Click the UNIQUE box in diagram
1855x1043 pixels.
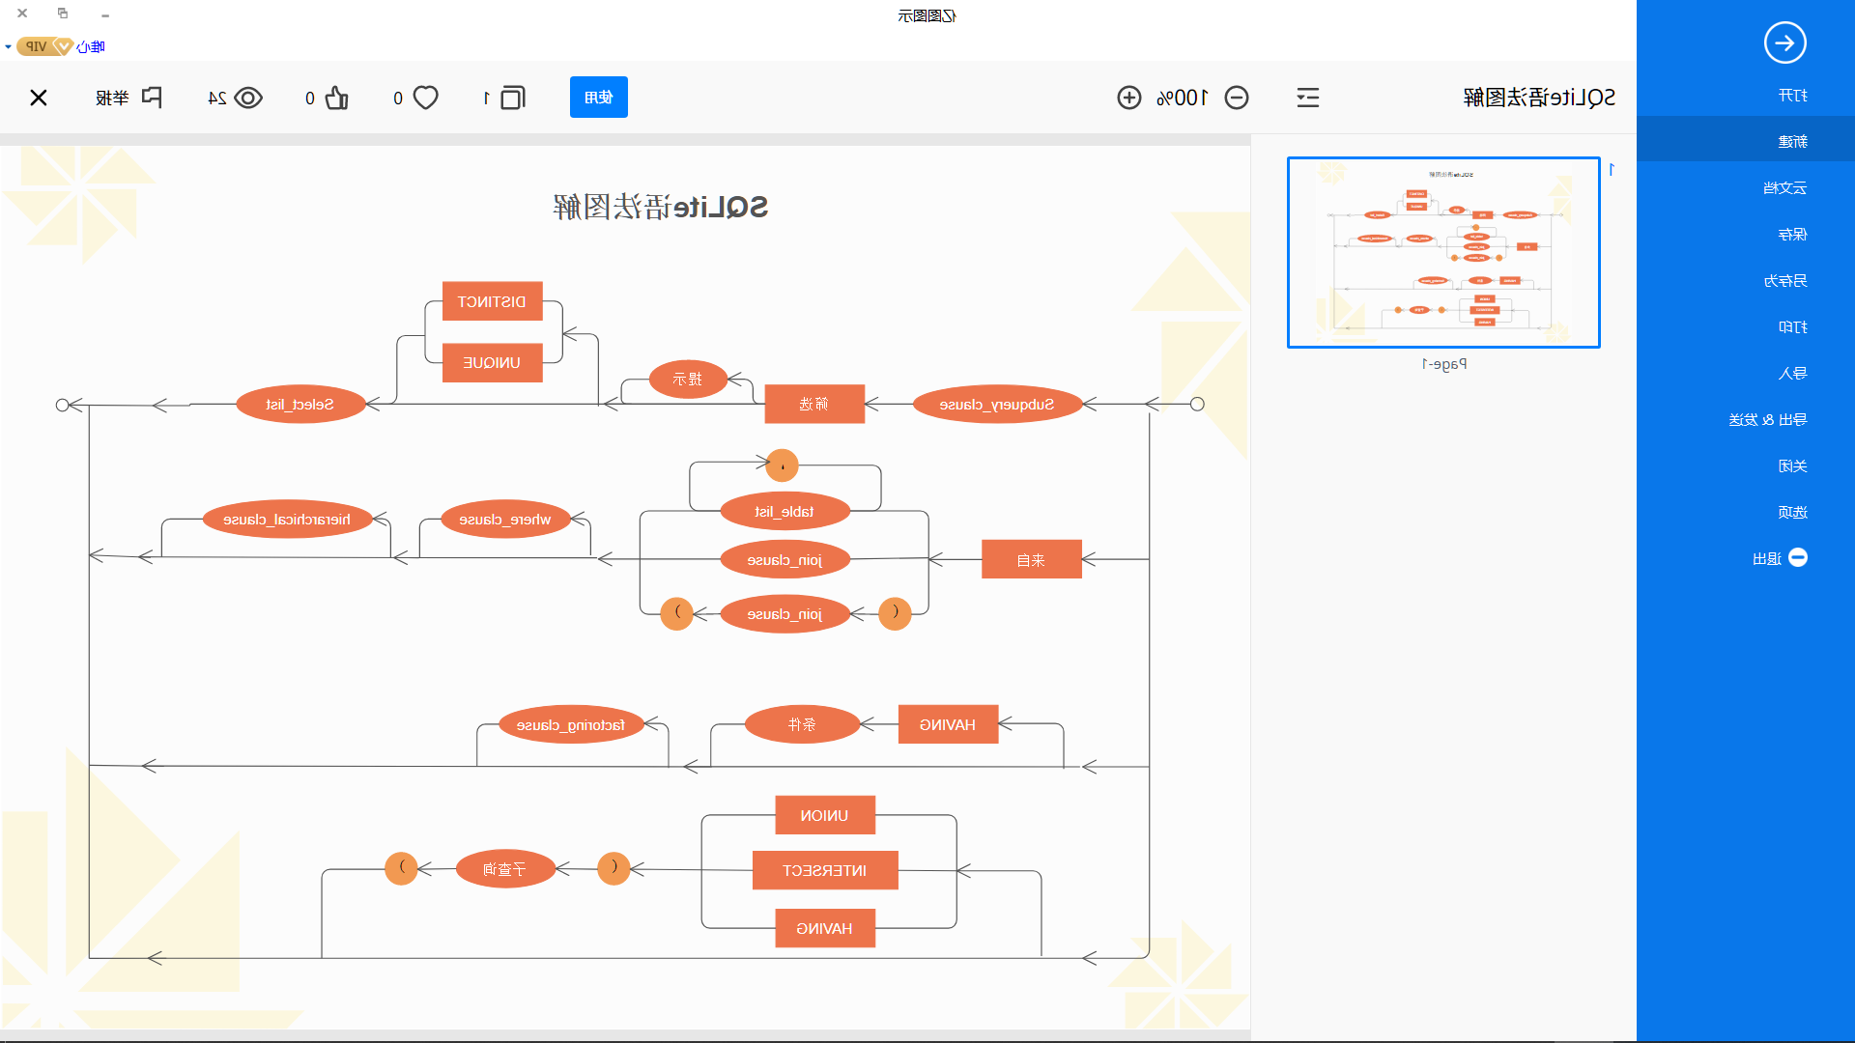click(492, 362)
